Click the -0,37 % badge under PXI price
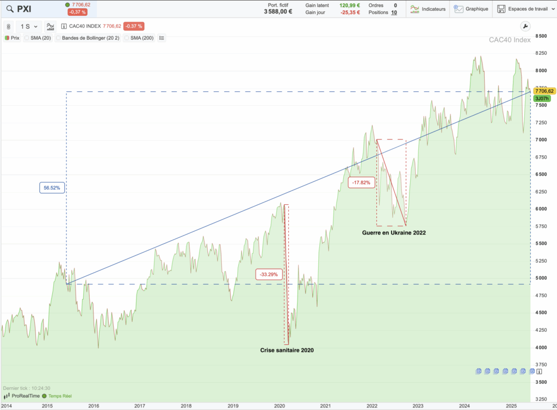The image size is (557, 410). (77, 12)
